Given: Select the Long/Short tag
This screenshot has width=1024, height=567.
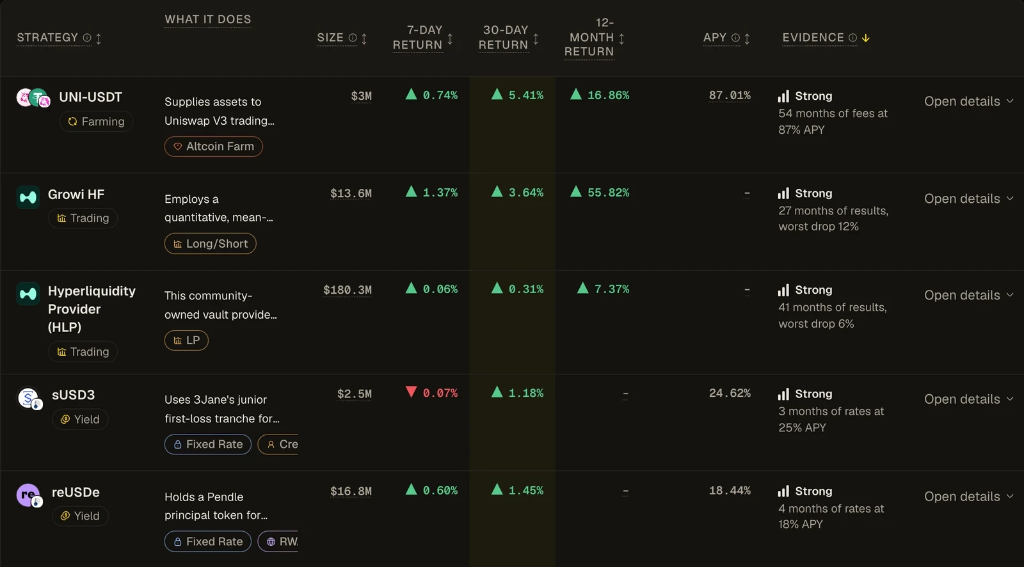Looking at the screenshot, I should click(211, 244).
